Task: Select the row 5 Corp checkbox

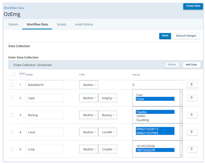Action: (12, 149)
